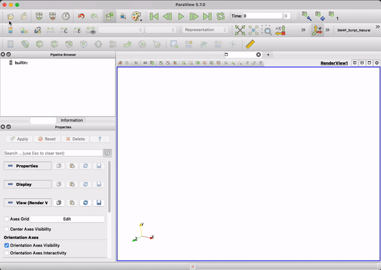
Task: Enable the Axes Grid checkbox
Action: click(7, 219)
